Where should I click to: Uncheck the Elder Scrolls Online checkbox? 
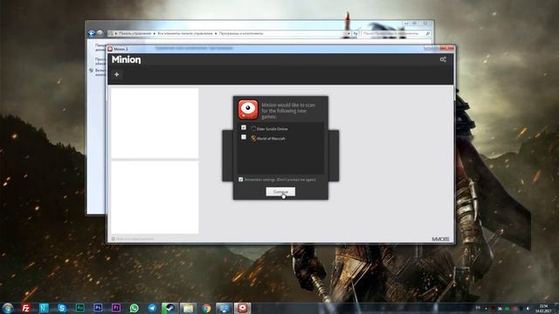pos(244,127)
